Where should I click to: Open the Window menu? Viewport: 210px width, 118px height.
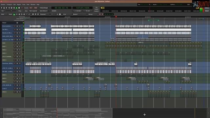click(x=33, y=5)
